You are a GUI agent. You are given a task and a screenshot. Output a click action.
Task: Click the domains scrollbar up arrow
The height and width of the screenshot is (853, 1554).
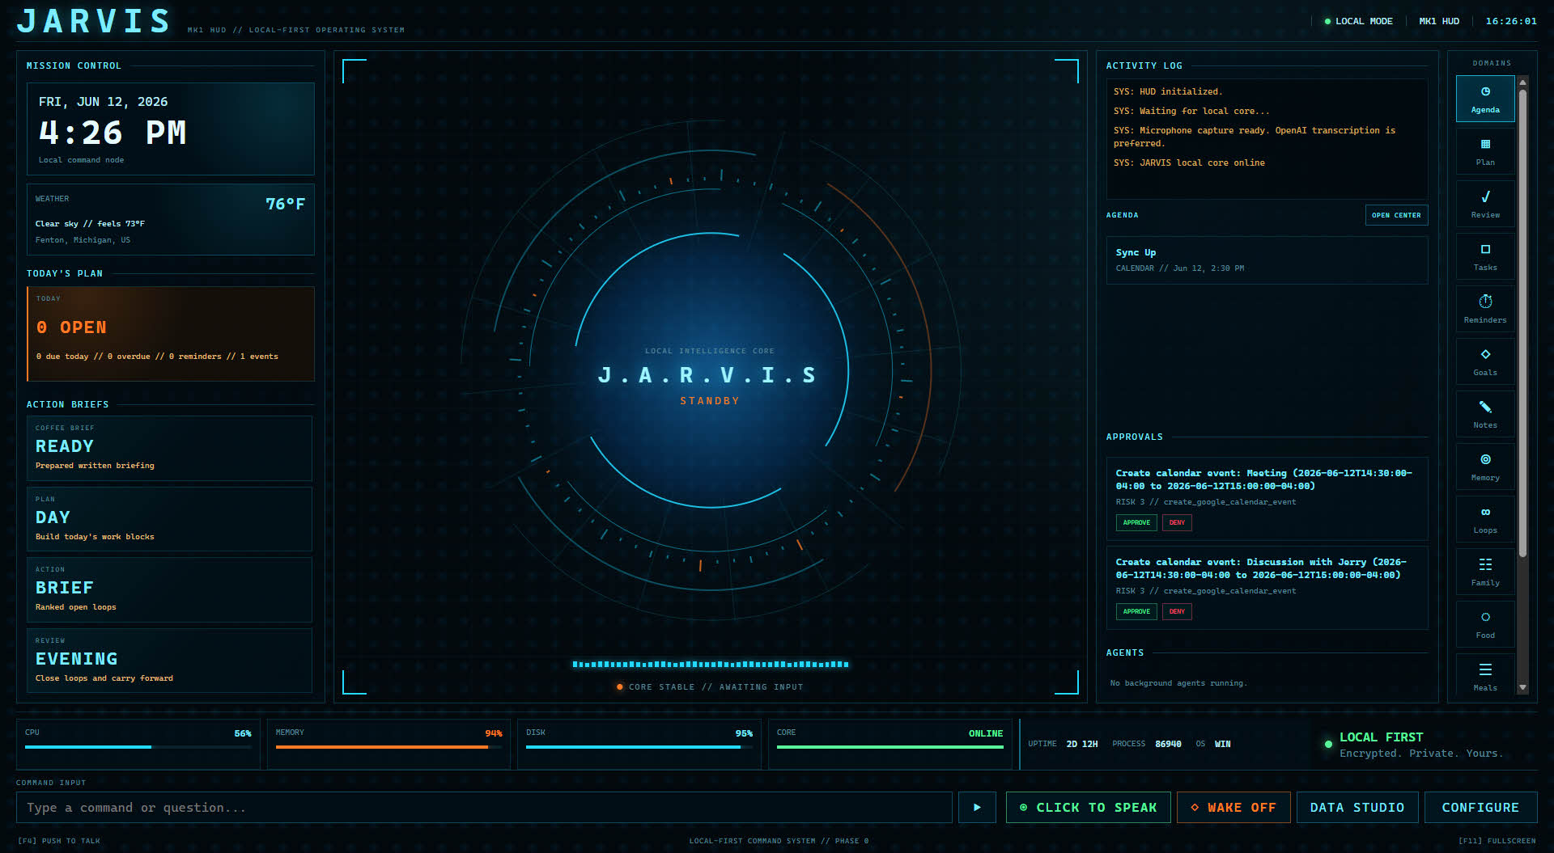pyautogui.click(x=1522, y=82)
